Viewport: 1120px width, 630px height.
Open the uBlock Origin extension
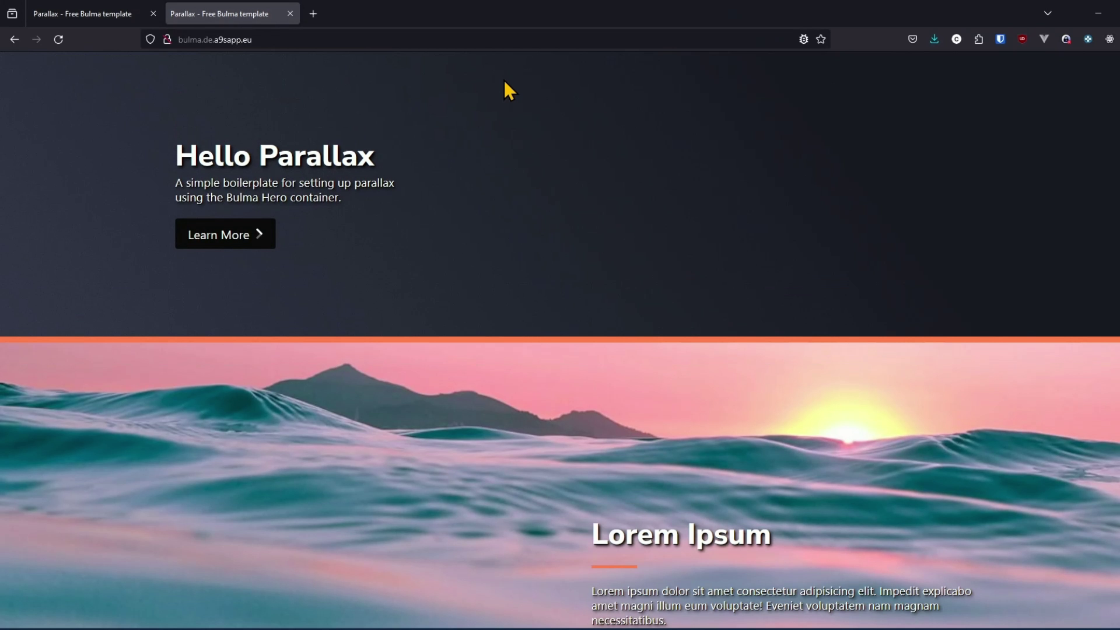coord(1022,39)
